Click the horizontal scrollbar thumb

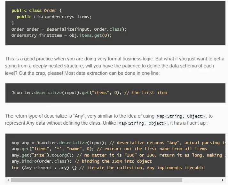96,180
